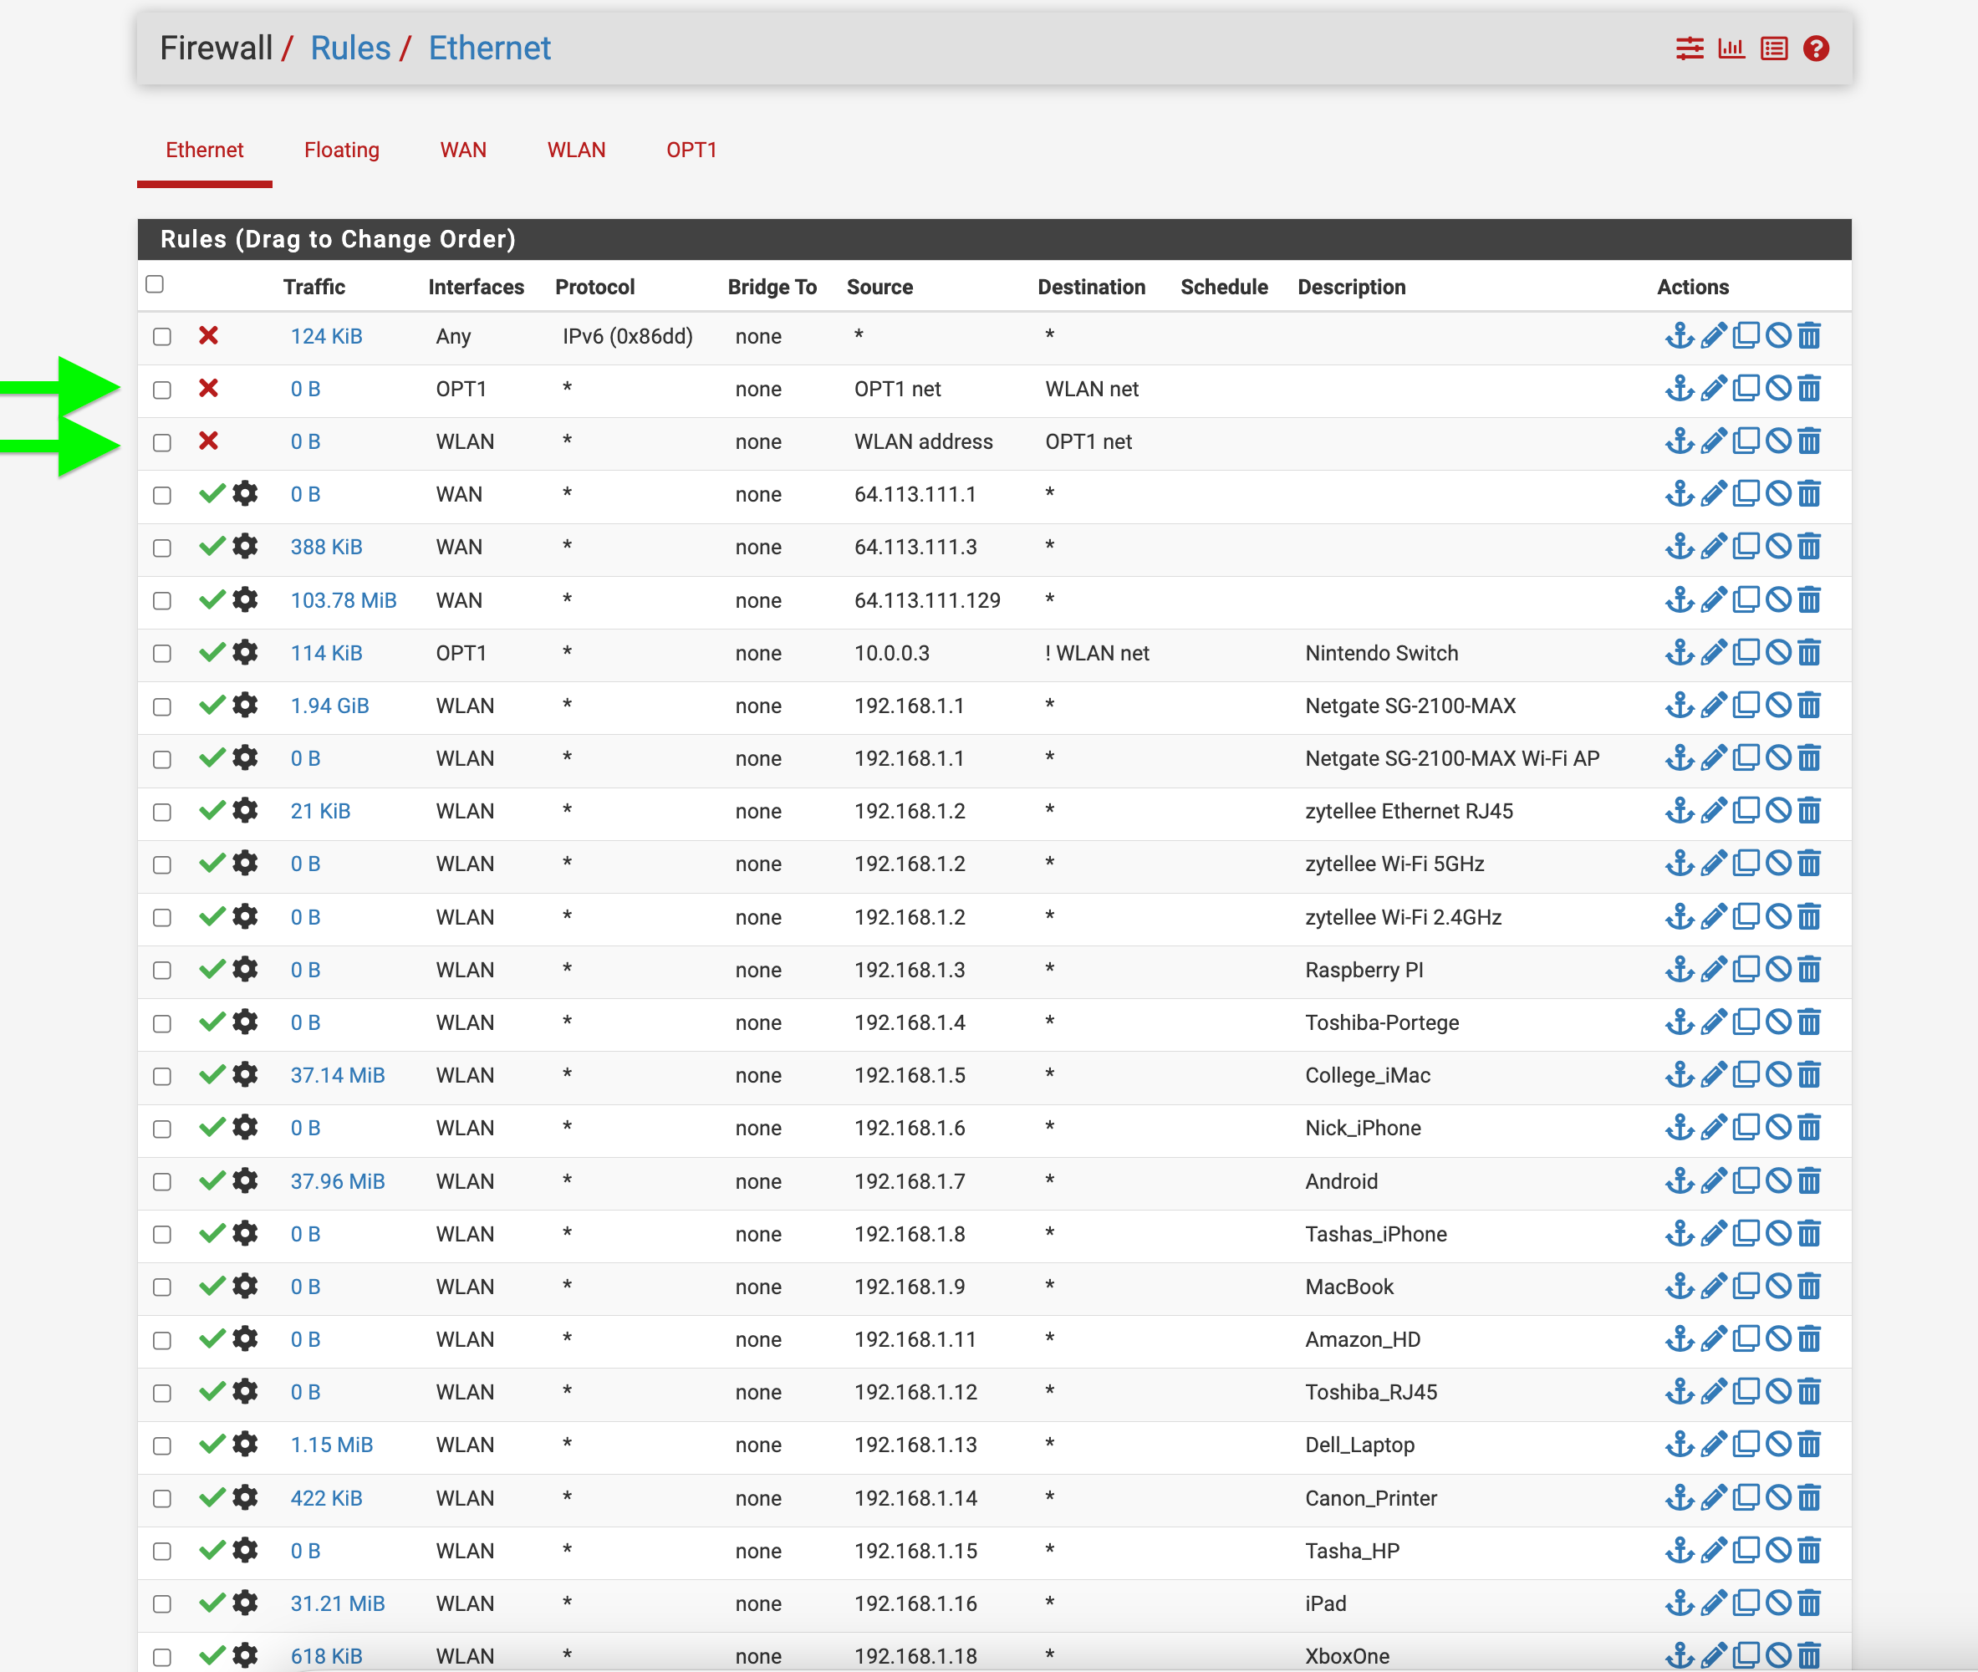
Task: Open advanced gear icon on Dell_Laptop rule
Action: click(x=246, y=1445)
